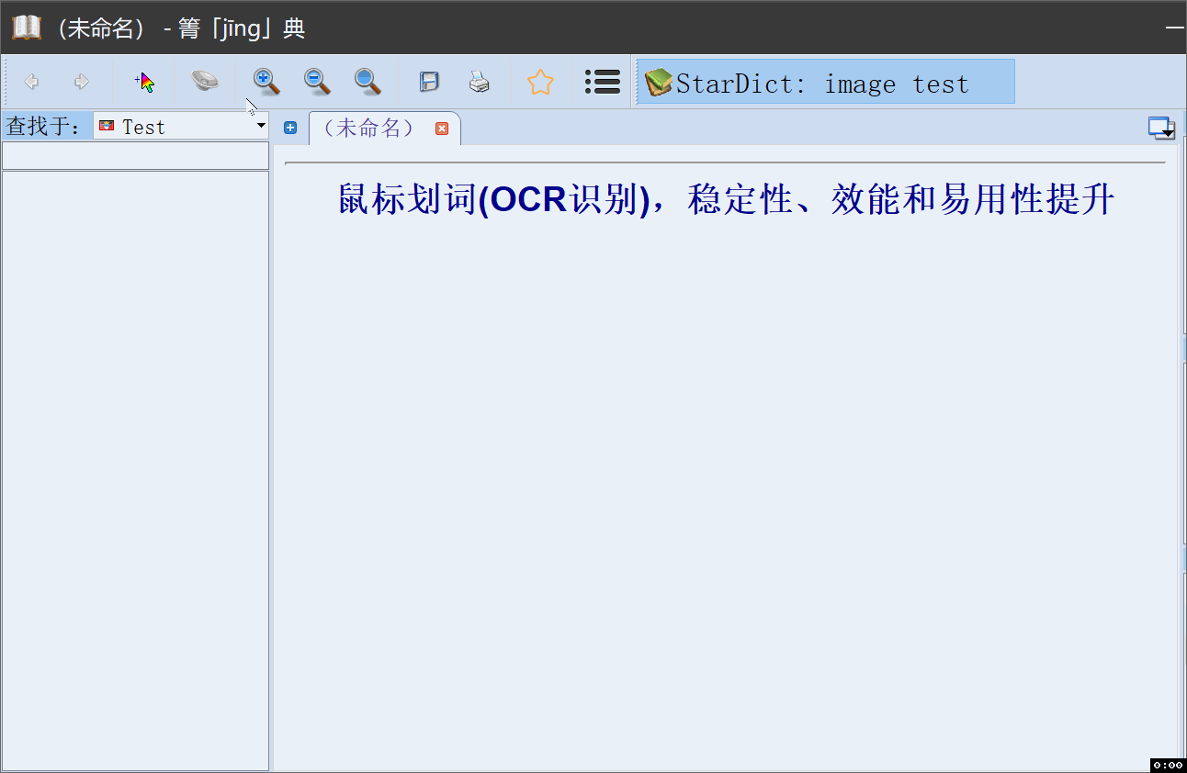Toggle the StarDict: image test dictionary
Image resolution: width=1187 pixels, height=773 pixels.
coord(824,82)
